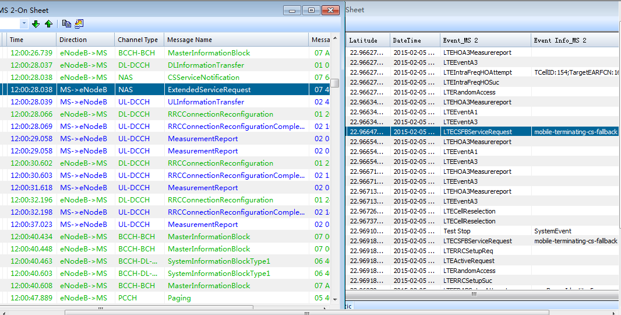This screenshot has height=315, width=621.
Task: Click the copy messages toolbar icon
Action: tap(66, 24)
